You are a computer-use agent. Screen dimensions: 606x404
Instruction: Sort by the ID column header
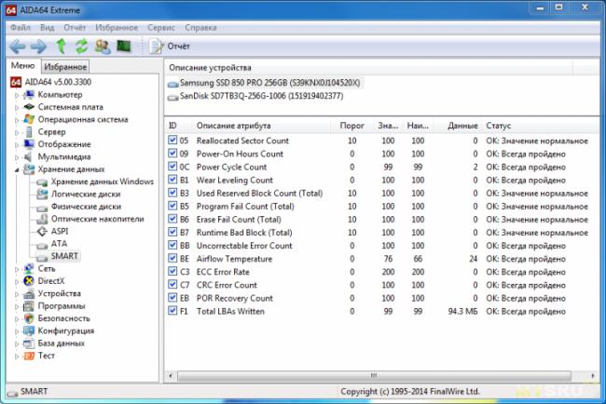tap(172, 126)
